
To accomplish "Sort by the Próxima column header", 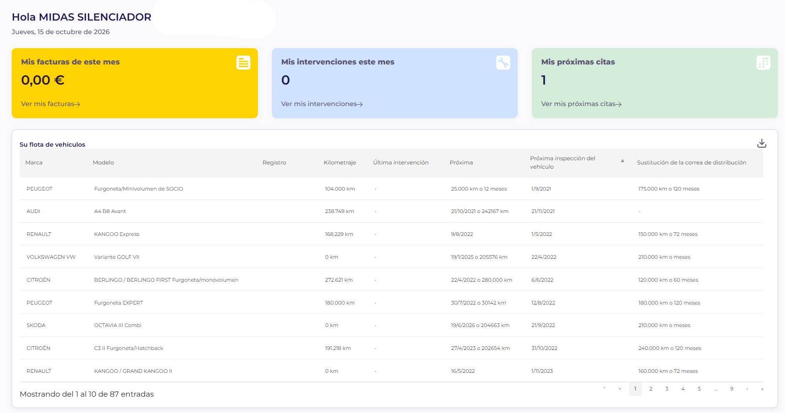I will tap(461, 163).
